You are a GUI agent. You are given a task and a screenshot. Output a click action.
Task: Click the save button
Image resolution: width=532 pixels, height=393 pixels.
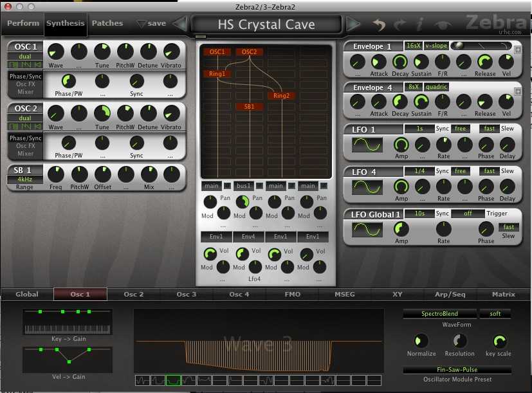[x=152, y=24]
